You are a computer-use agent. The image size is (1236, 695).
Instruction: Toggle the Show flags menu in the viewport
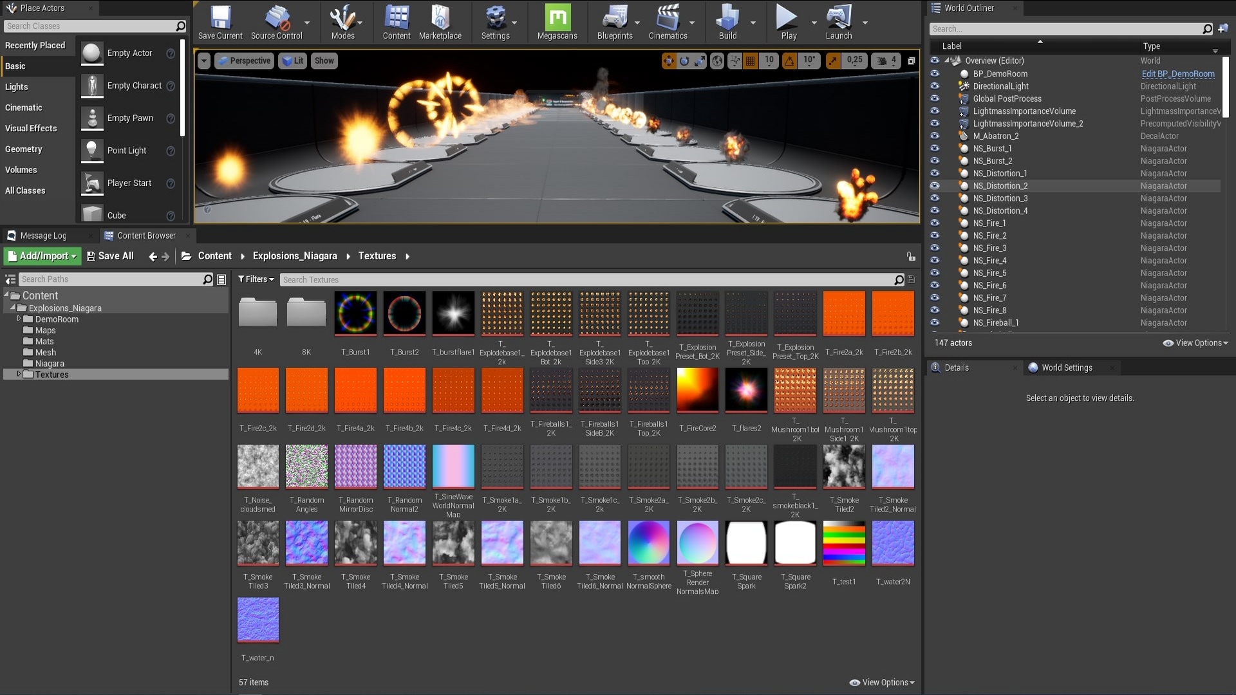(x=324, y=60)
